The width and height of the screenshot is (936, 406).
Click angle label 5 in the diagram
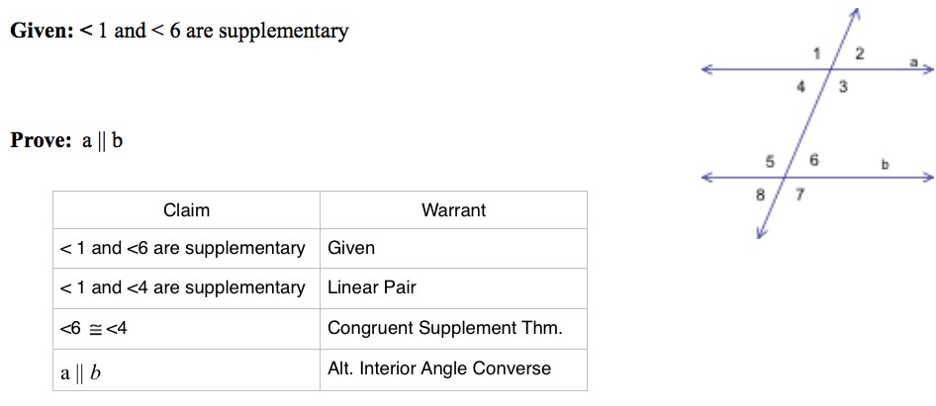coord(769,160)
